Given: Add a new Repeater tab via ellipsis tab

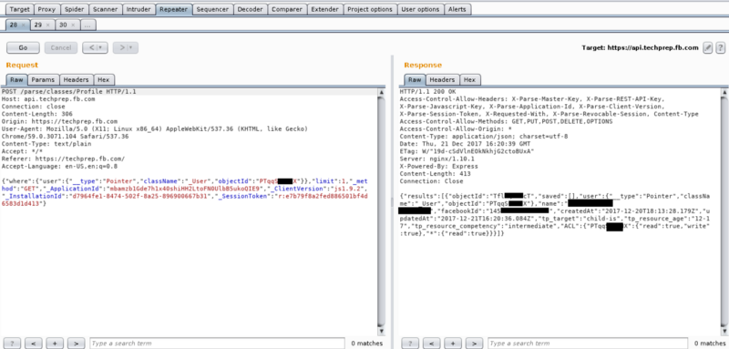Looking at the screenshot, I should 88,26.
